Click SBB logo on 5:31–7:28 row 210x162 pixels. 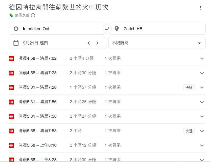point(11,87)
